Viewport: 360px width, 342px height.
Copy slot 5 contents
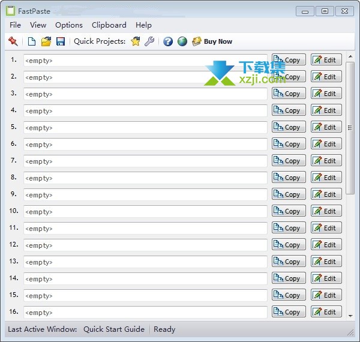pos(289,127)
